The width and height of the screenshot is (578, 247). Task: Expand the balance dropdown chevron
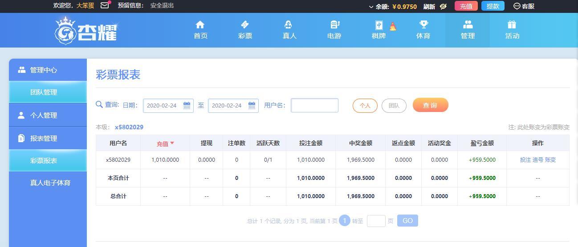click(371, 7)
